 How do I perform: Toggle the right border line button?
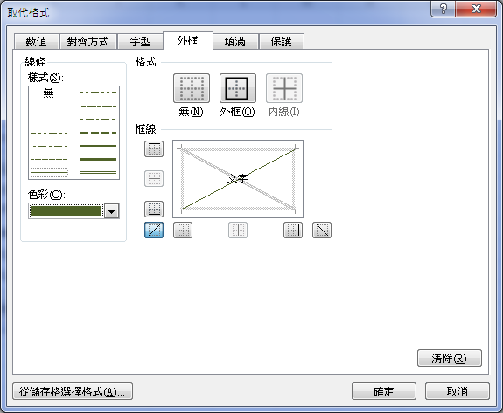click(293, 231)
